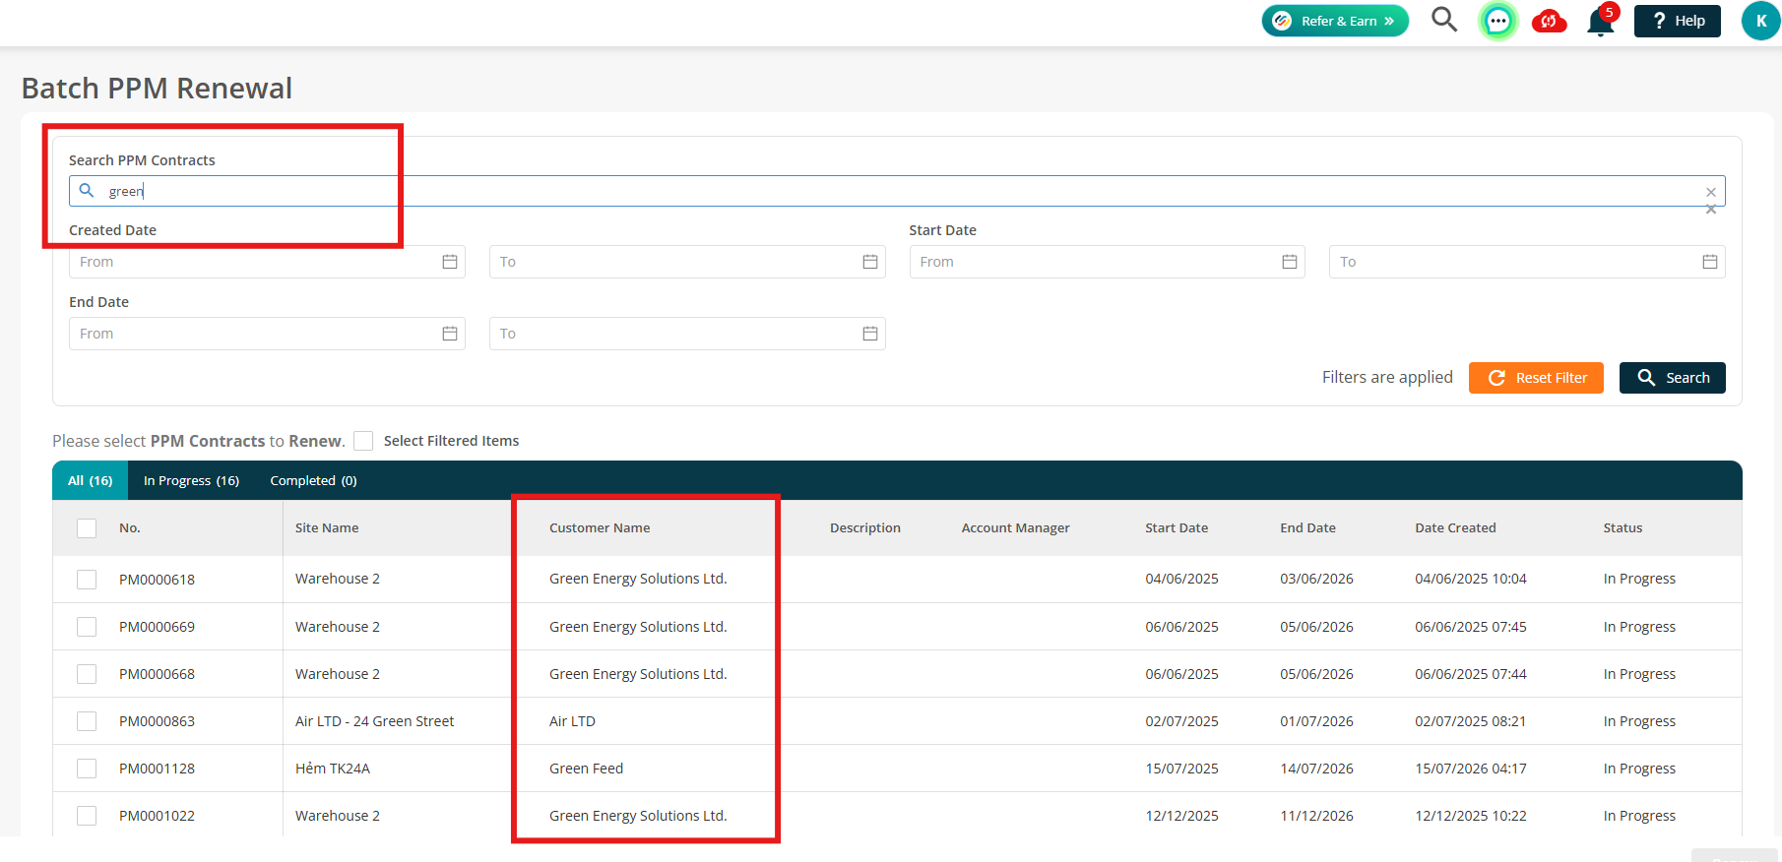Click the red cloud sync icon
1782x862 pixels.
(x=1550, y=21)
